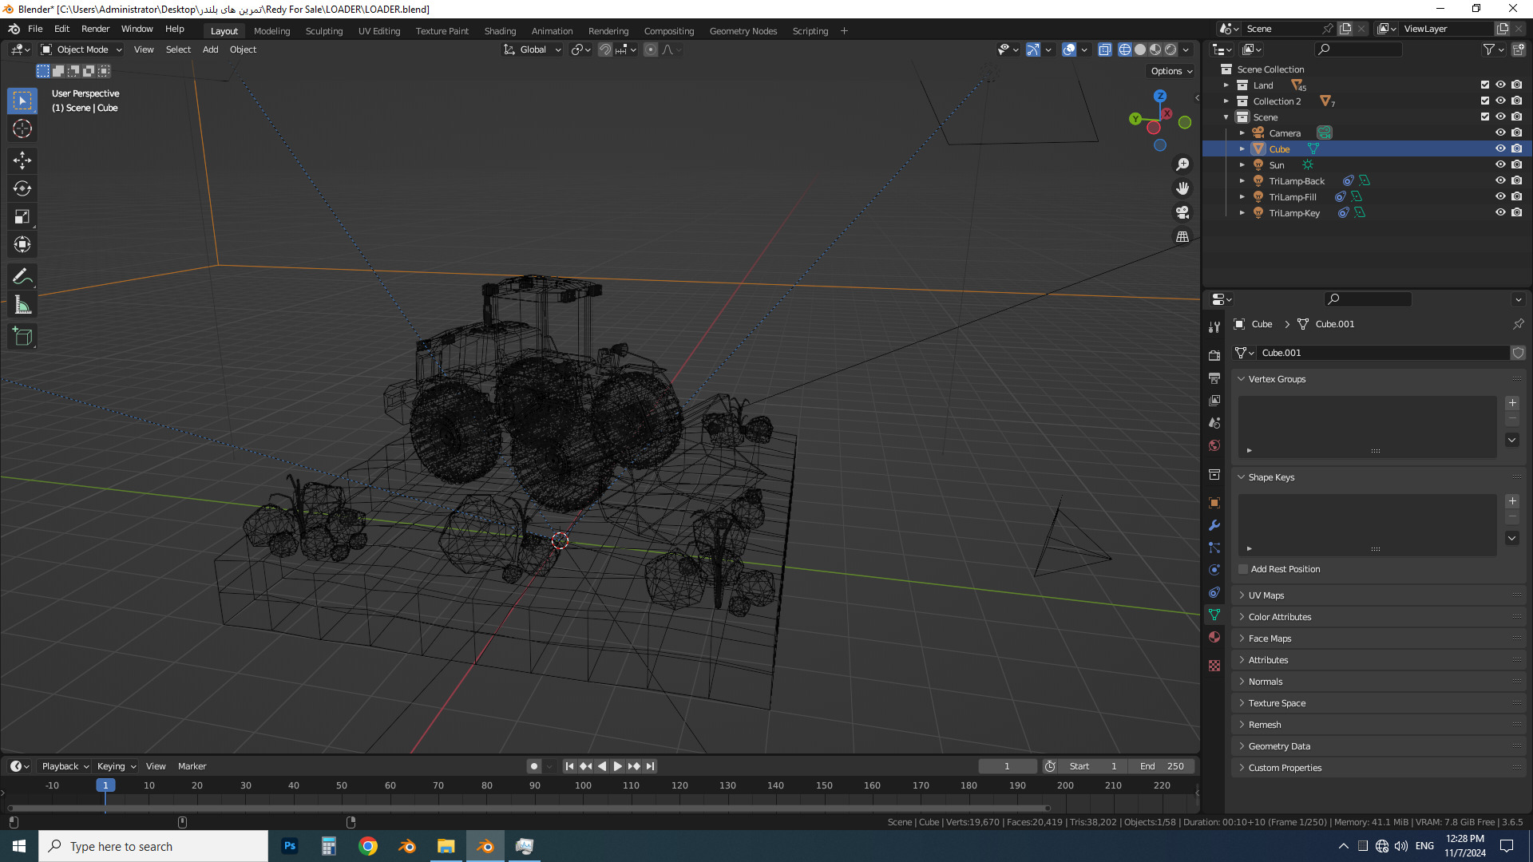
Task: Open the viewport Add menu
Action: point(210,49)
